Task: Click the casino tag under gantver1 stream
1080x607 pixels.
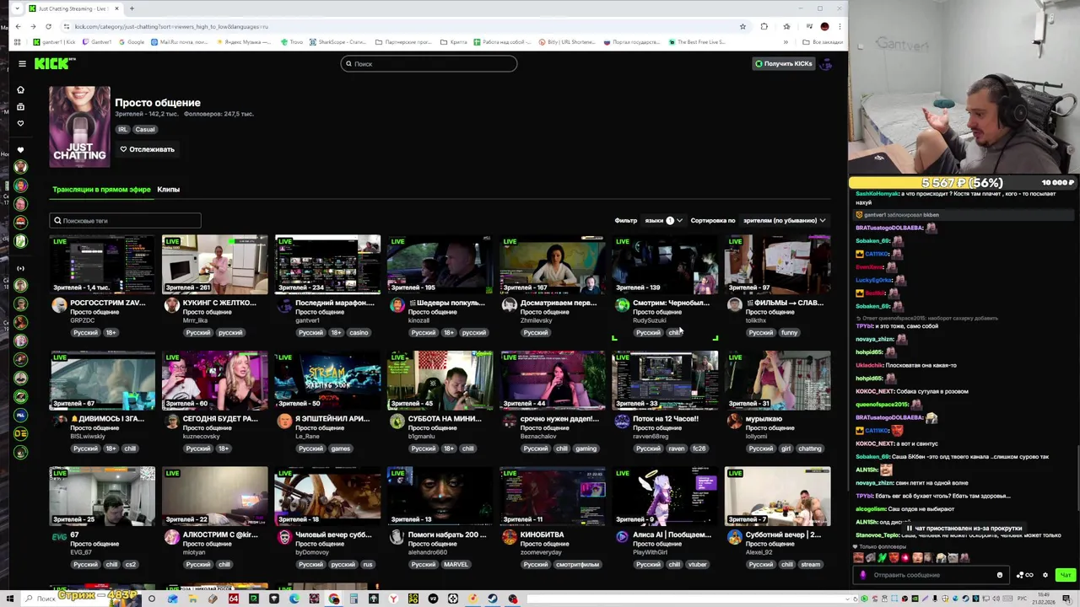Action: pos(359,332)
